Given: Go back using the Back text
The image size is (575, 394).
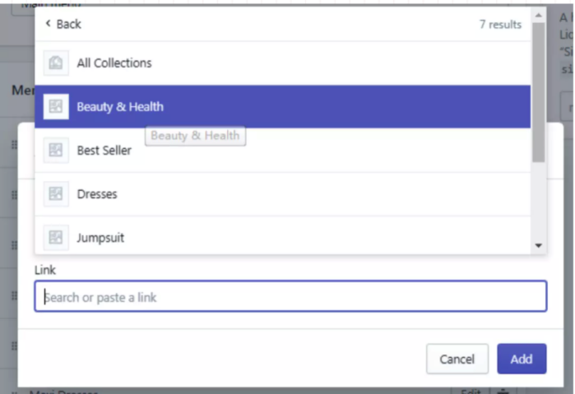Looking at the screenshot, I should 68,24.
